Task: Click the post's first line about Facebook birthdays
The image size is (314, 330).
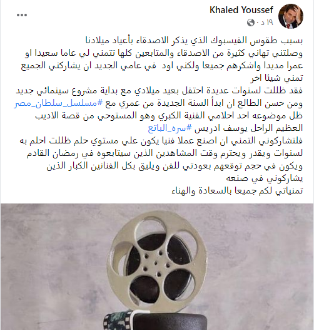Action: [194, 41]
